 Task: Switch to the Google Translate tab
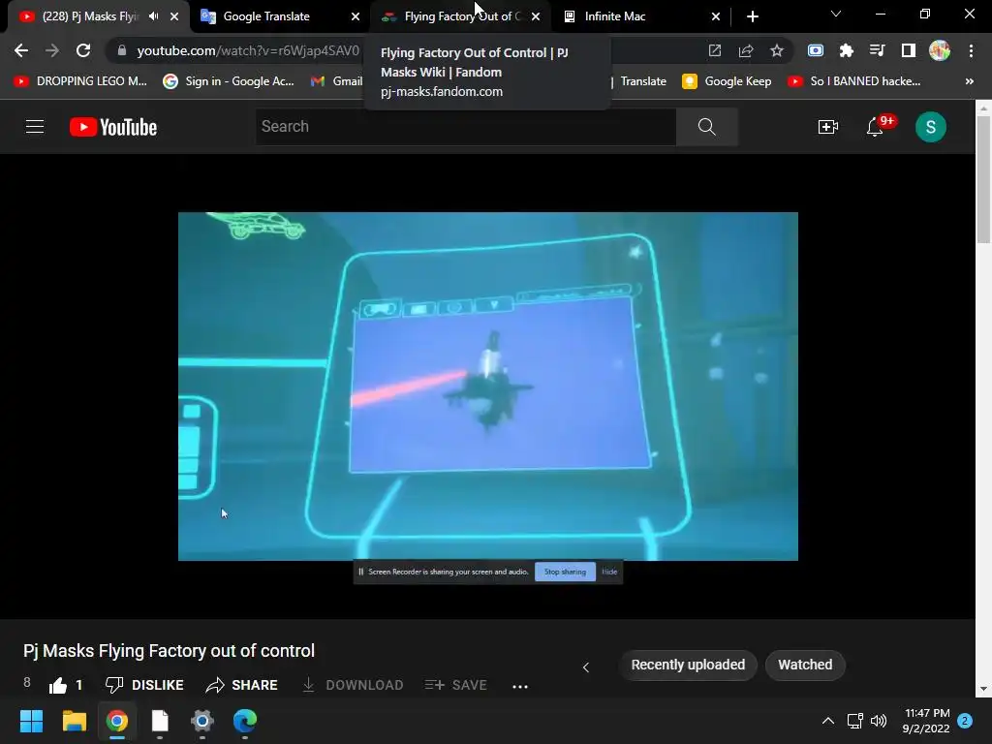[x=266, y=16]
